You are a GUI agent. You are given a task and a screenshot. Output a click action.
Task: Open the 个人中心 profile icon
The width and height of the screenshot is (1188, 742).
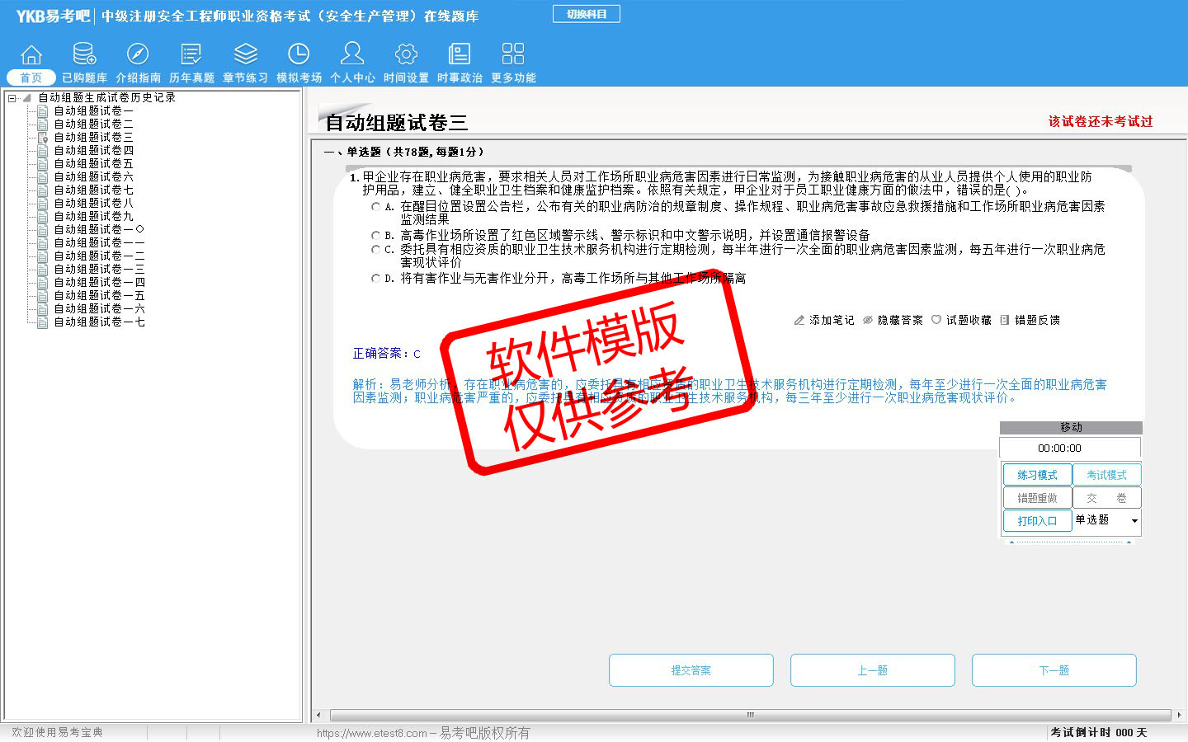pos(352,55)
